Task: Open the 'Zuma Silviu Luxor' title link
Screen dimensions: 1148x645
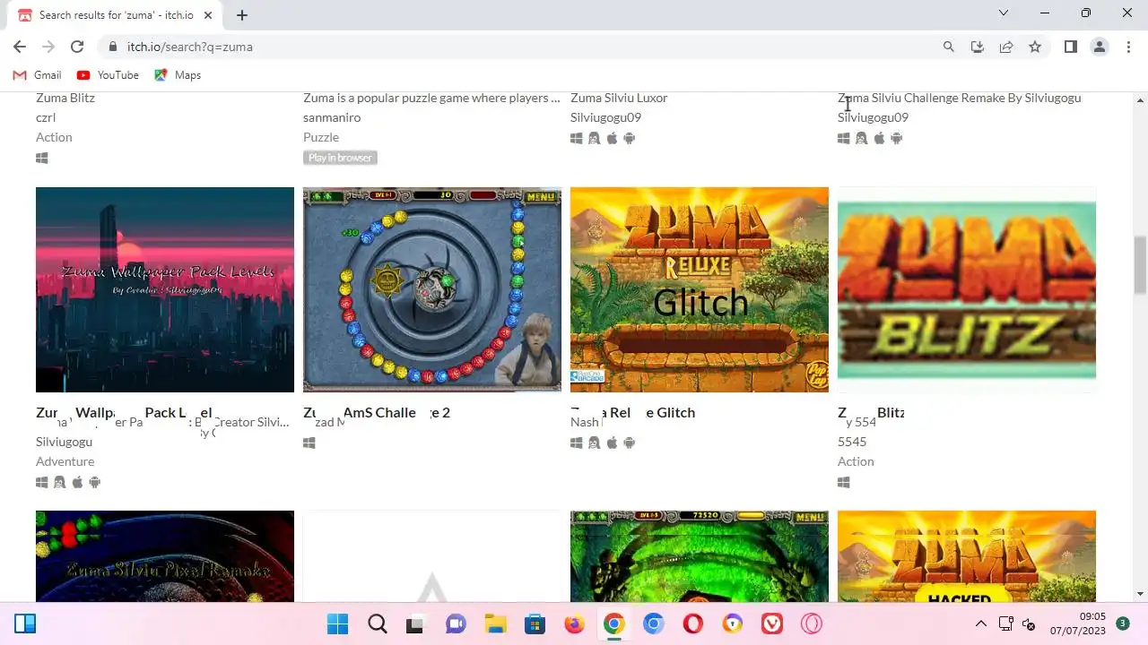Action: coord(619,98)
